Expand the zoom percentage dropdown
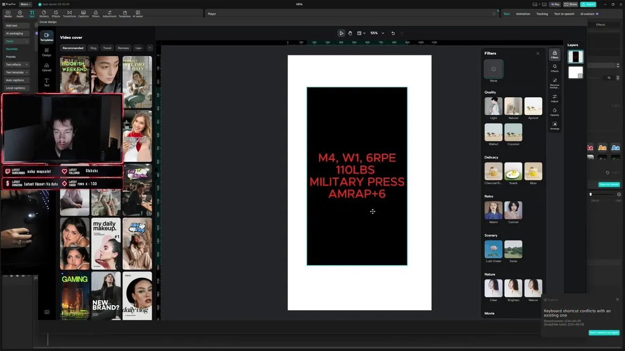 point(383,33)
